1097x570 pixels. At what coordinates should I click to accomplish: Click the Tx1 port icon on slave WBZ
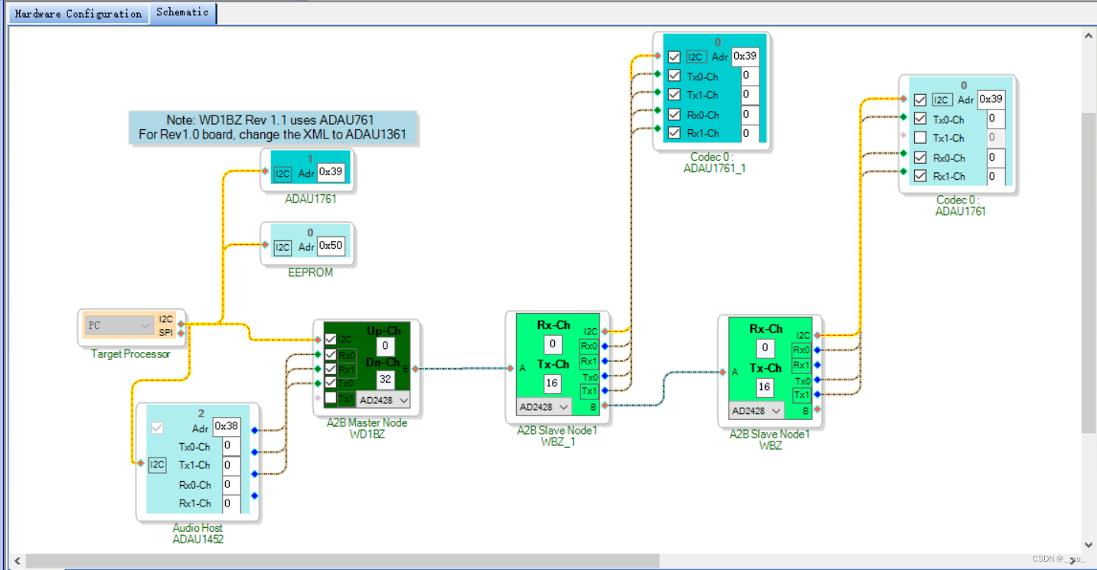[802, 395]
